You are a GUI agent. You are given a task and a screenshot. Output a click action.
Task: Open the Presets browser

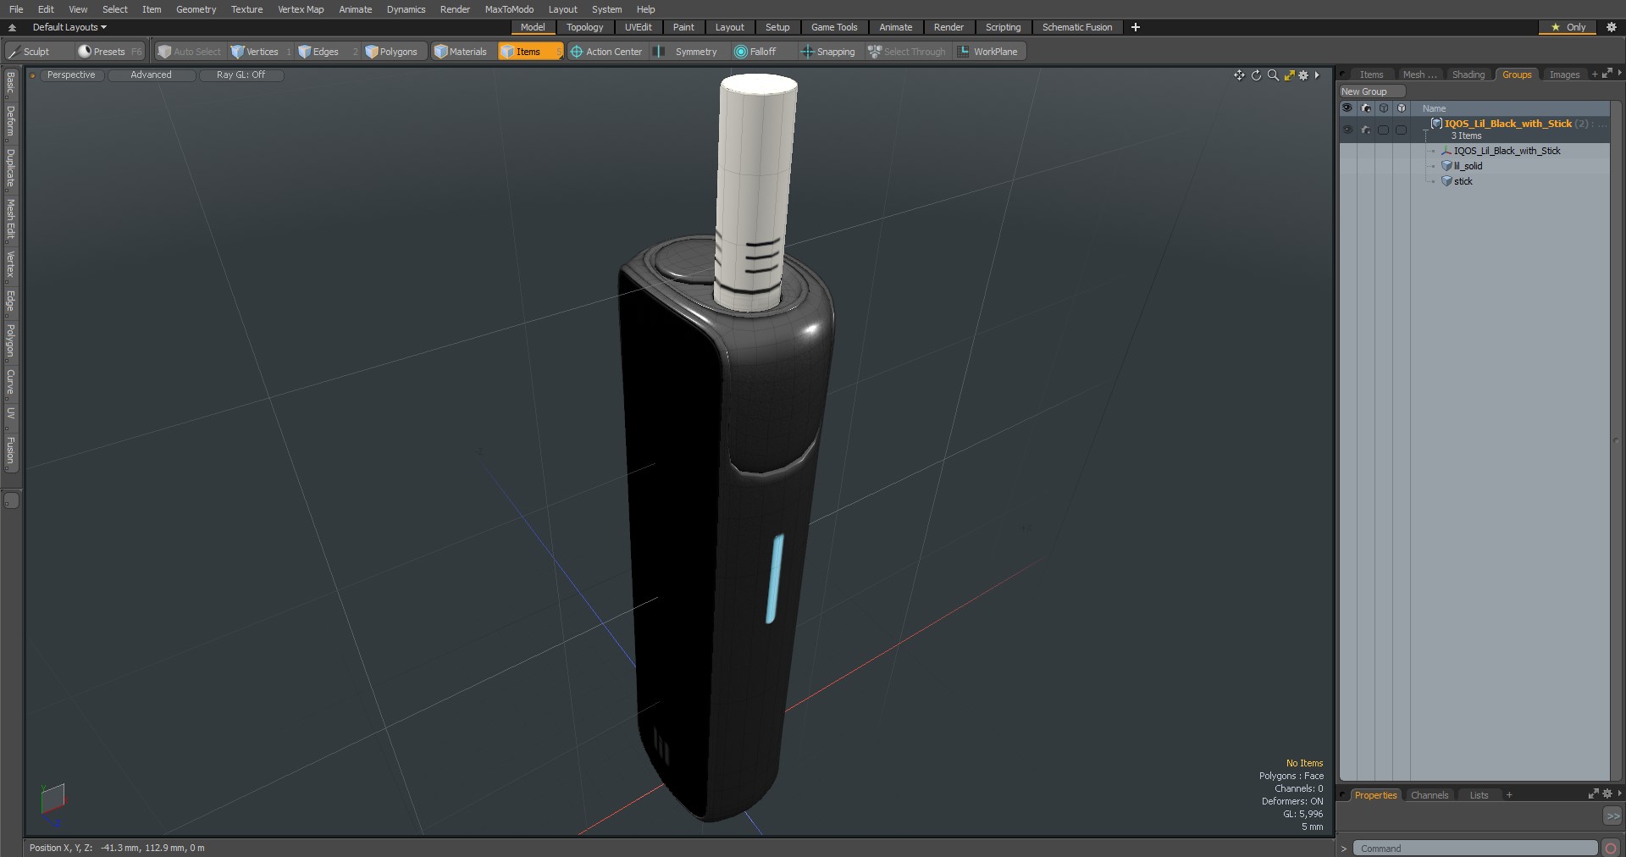pyautogui.click(x=109, y=52)
